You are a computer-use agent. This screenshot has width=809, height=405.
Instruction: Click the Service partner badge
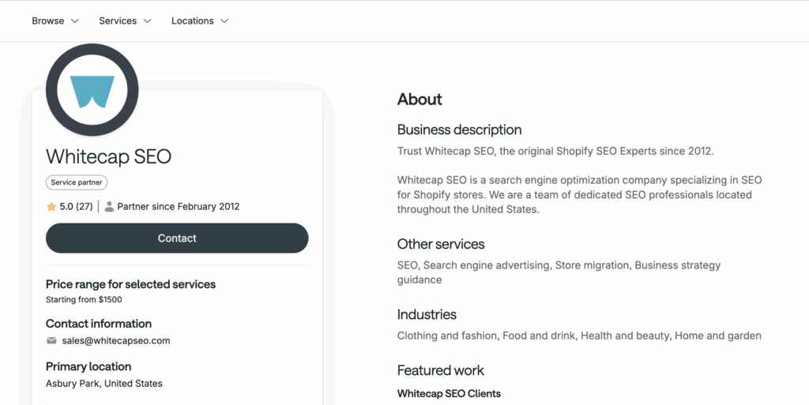[77, 182]
